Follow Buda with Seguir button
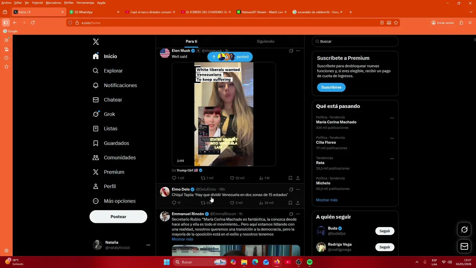This screenshot has height=268, width=476. [385, 231]
